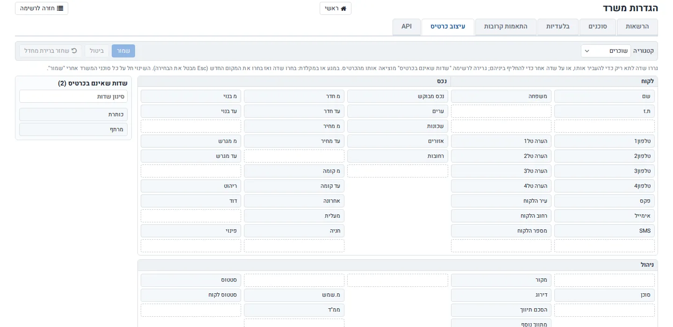Click the חזרה לרשימה button

(42, 8)
